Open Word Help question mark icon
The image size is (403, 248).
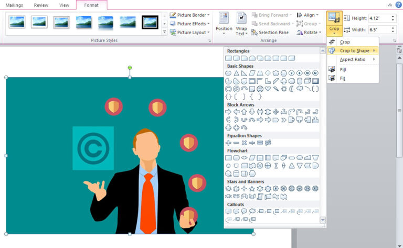(x=399, y=5)
